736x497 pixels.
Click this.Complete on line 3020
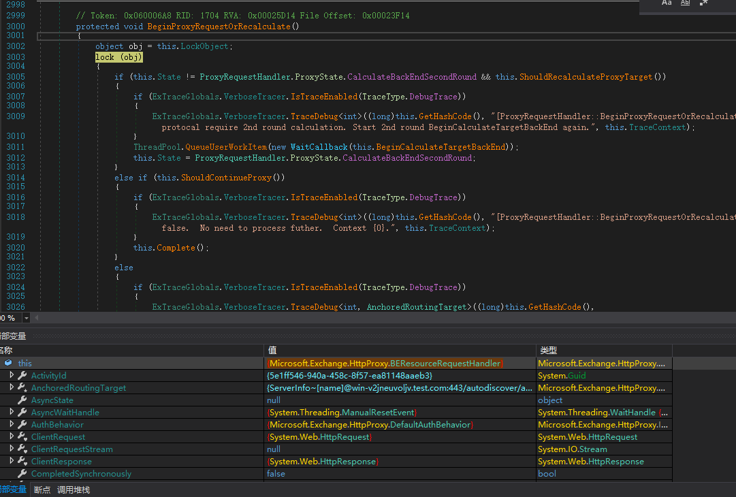164,247
